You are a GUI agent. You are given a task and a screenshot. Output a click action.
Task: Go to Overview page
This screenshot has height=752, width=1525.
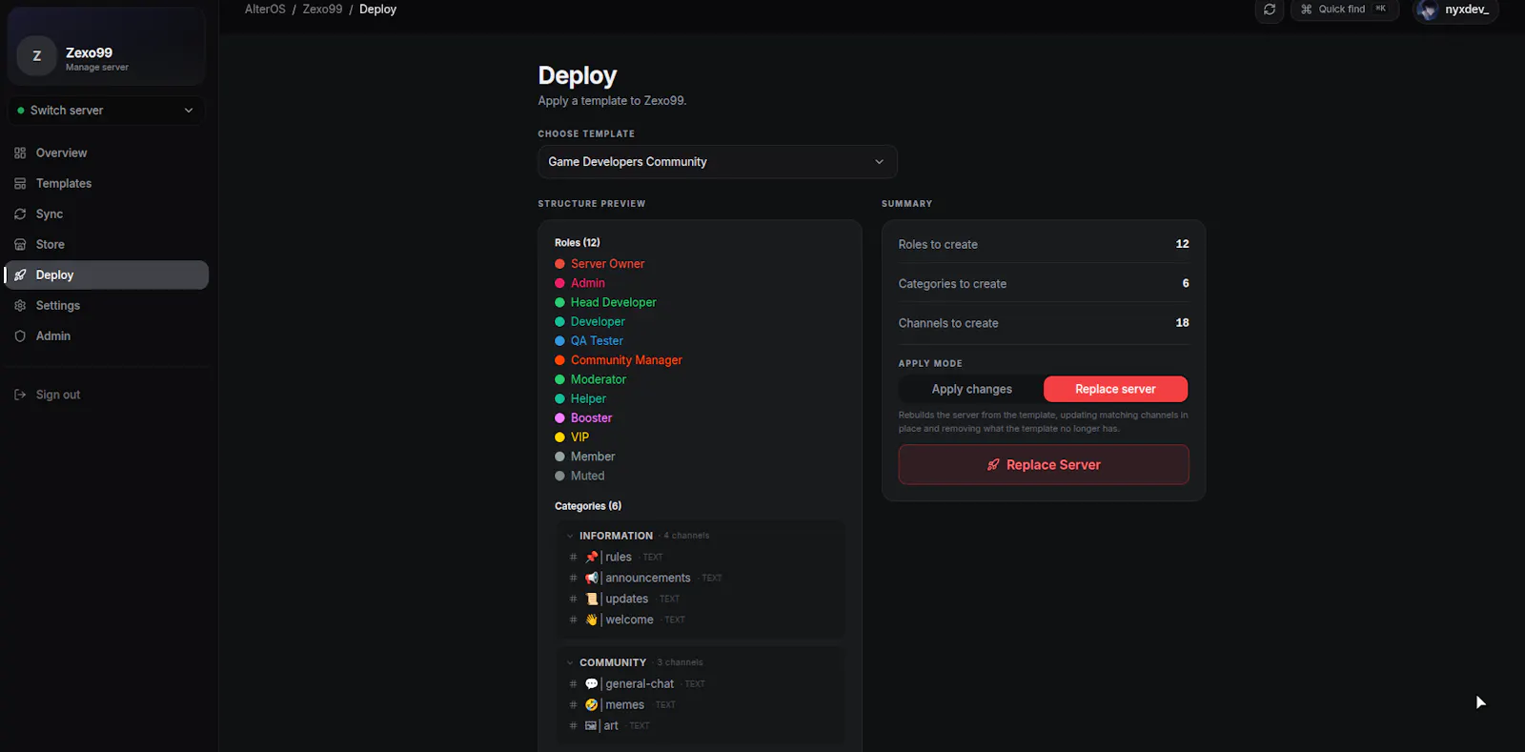pos(106,153)
